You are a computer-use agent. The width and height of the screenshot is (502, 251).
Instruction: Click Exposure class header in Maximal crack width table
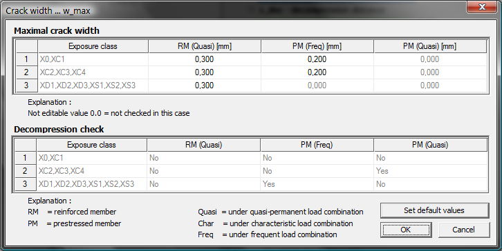(x=93, y=46)
